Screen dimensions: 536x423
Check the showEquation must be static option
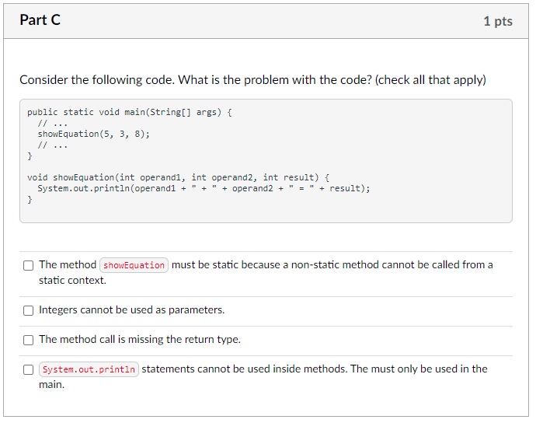point(29,265)
